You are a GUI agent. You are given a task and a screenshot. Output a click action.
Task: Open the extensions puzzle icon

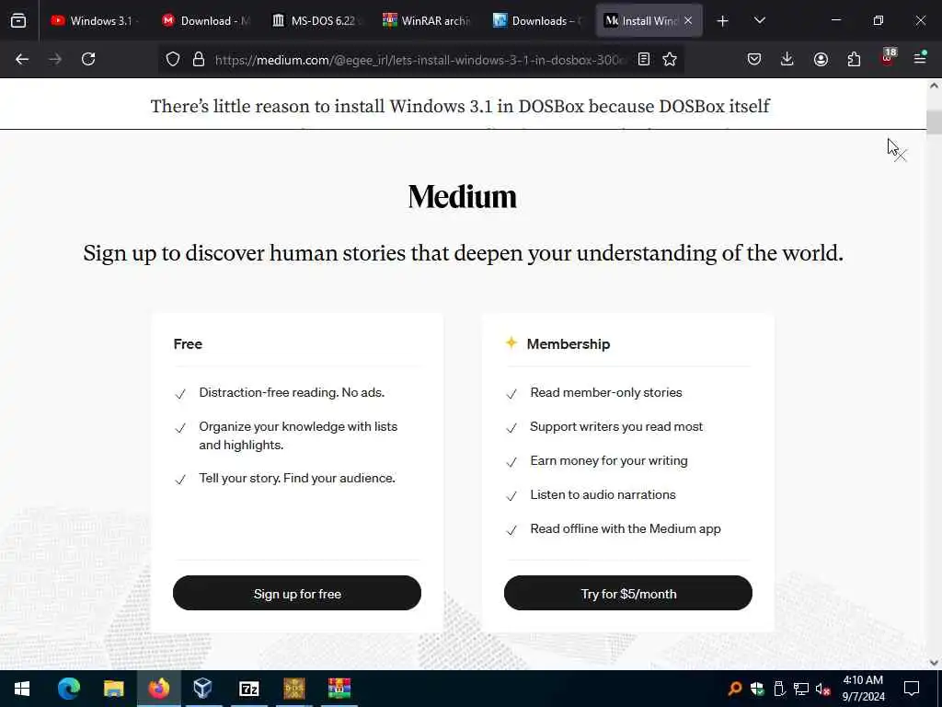pyautogui.click(x=854, y=59)
